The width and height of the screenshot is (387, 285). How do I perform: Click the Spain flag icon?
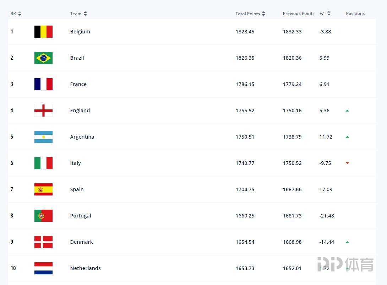[x=43, y=189]
